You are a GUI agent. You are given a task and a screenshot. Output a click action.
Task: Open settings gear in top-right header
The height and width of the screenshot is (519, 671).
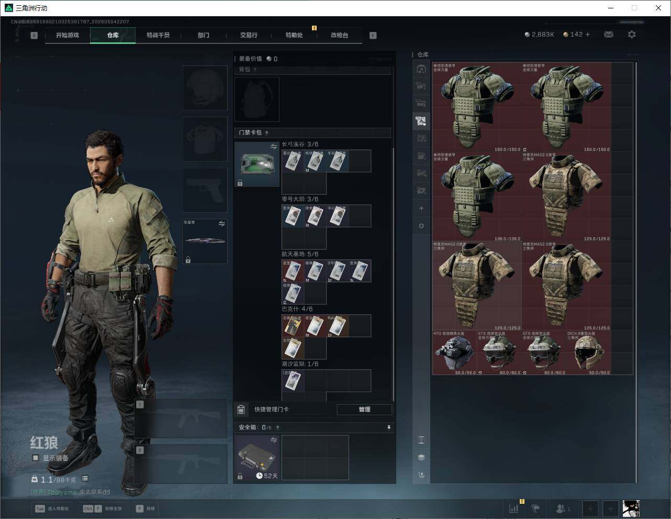tap(632, 35)
